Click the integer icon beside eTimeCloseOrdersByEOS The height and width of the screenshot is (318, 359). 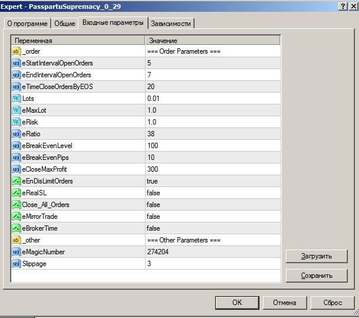tap(17, 87)
